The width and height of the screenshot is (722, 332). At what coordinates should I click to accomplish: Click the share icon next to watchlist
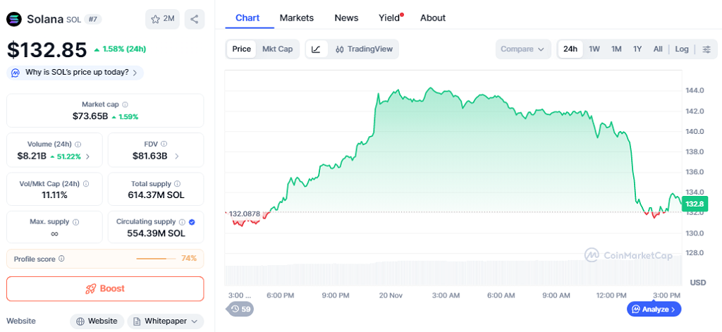pyautogui.click(x=195, y=19)
